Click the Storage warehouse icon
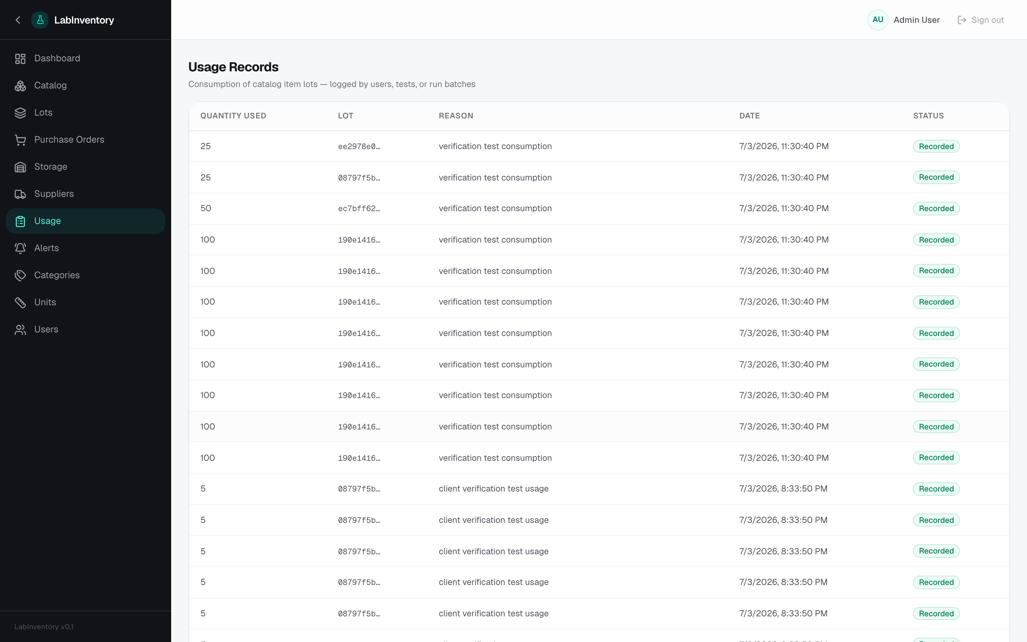 pyautogui.click(x=20, y=167)
